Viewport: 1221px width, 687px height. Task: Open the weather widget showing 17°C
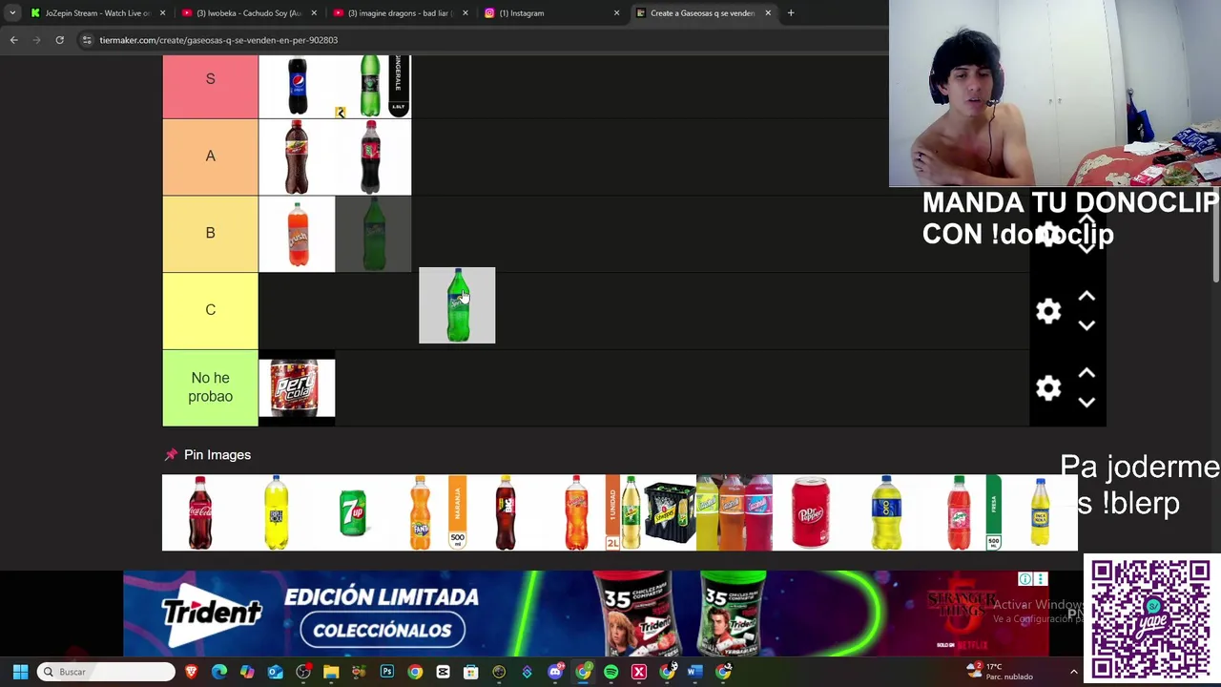click(1000, 672)
